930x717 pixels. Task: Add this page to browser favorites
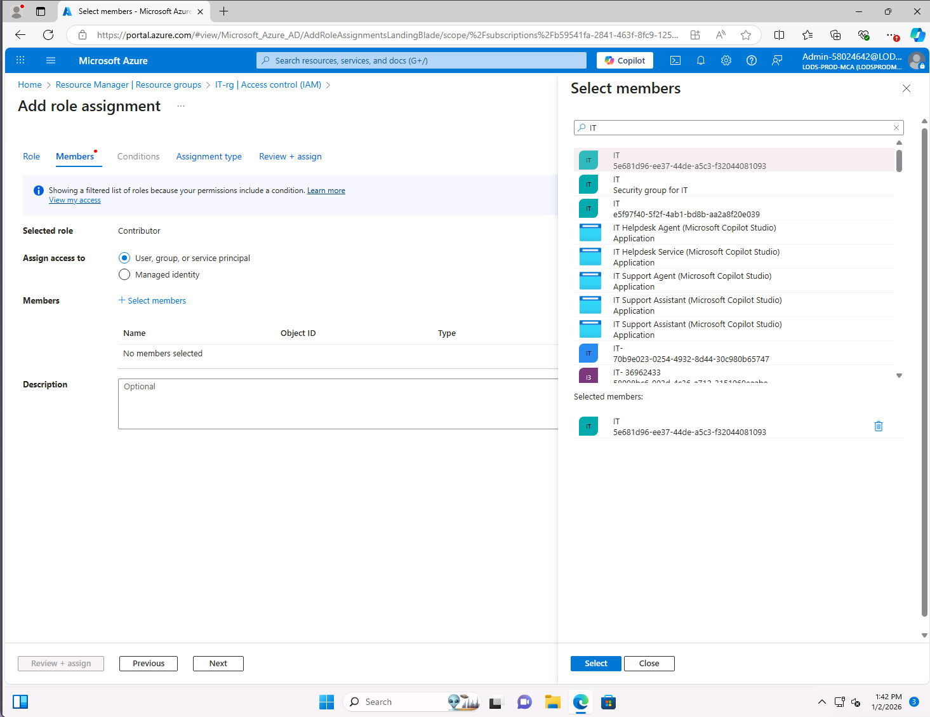point(746,35)
